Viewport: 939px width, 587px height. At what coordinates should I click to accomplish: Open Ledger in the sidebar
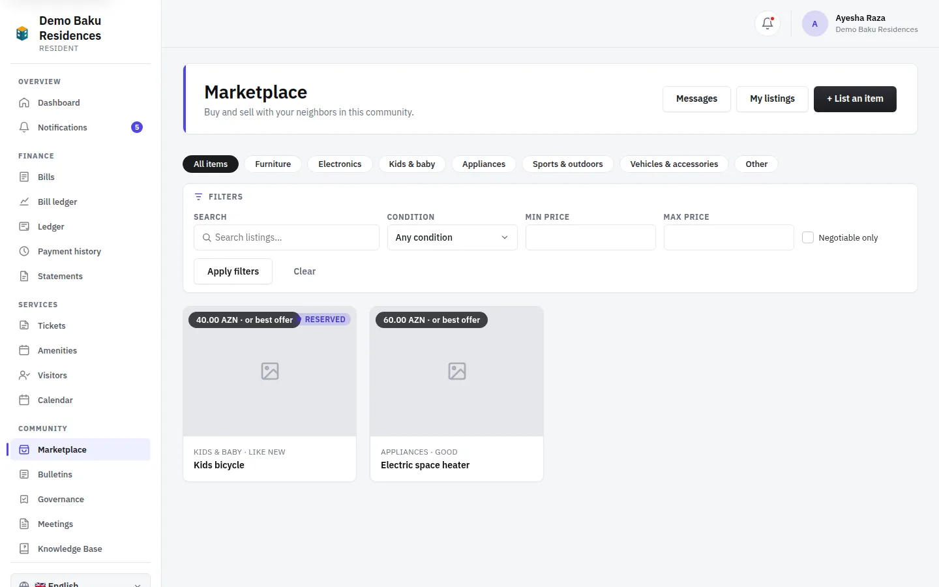click(x=80, y=226)
